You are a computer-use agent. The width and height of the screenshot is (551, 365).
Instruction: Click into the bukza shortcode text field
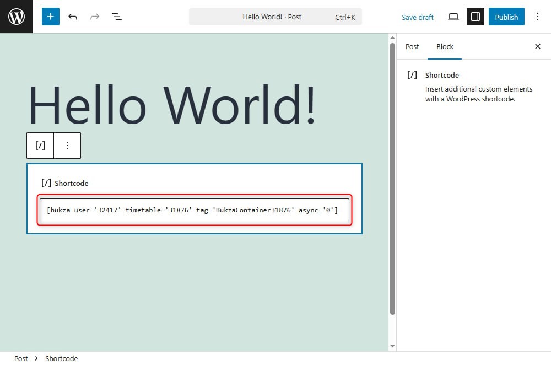194,210
